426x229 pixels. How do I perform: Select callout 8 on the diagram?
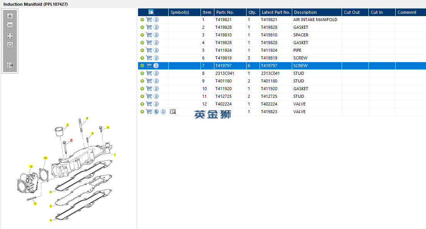coord(92,133)
